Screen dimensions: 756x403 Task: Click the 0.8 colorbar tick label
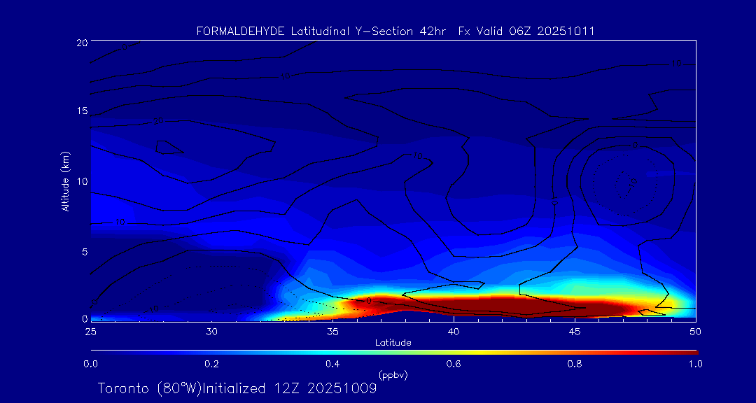click(575, 364)
